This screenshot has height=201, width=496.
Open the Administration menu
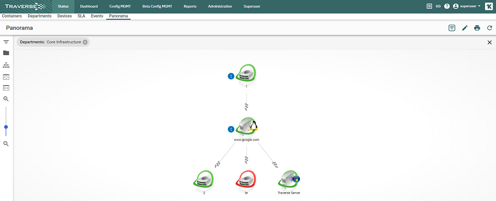click(220, 6)
